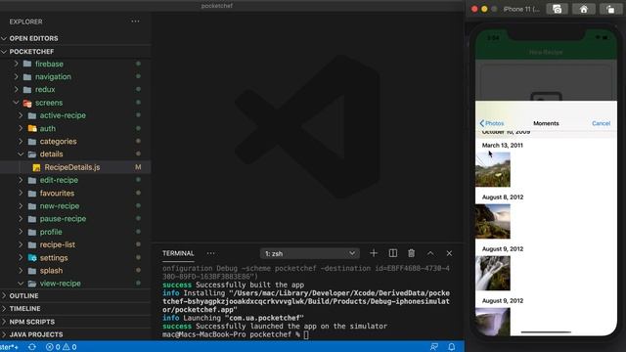Expand the OPEN EDITORS section
Screen dimensions: 626x352
pos(33,38)
